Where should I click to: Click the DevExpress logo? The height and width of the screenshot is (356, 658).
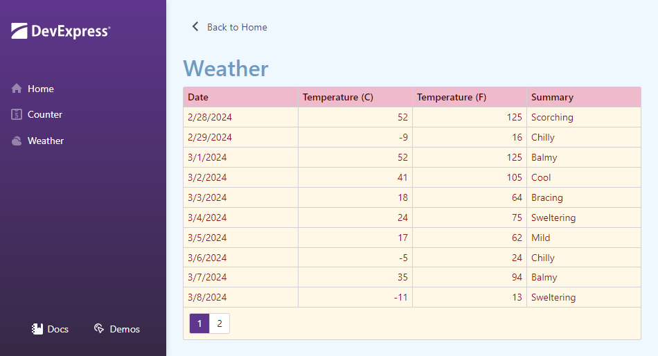pyautogui.click(x=61, y=31)
